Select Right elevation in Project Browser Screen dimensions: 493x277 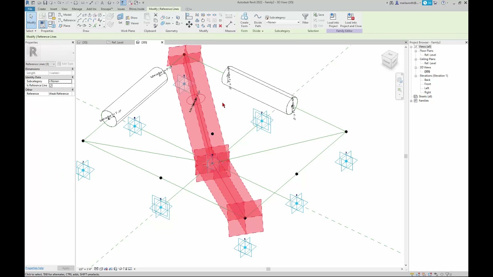point(428,92)
